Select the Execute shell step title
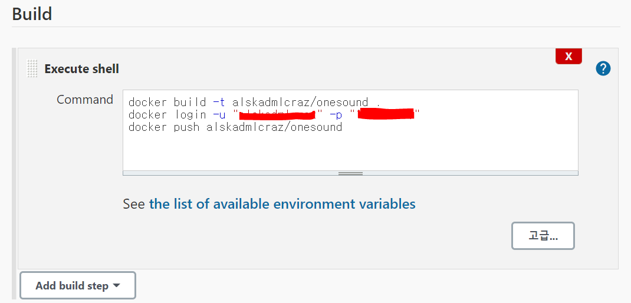631x303 pixels. [82, 69]
